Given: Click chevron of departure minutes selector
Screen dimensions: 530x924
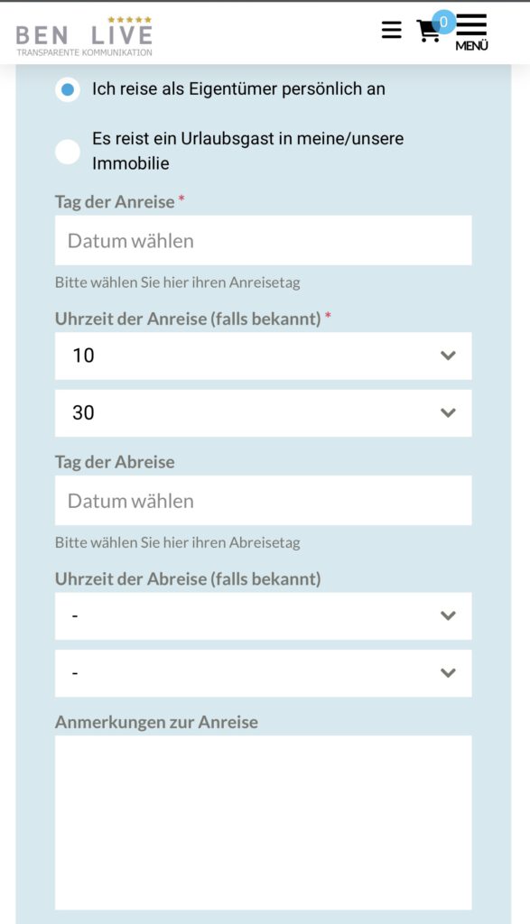Looking at the screenshot, I should point(448,673).
